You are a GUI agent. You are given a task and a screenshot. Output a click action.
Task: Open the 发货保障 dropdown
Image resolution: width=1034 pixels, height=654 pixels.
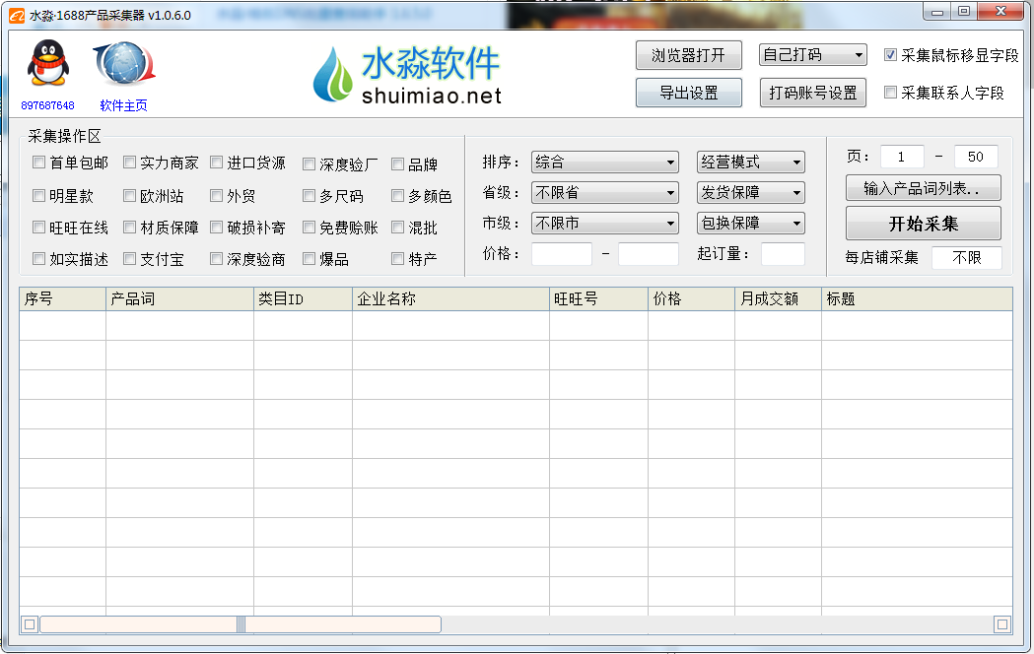(750, 192)
